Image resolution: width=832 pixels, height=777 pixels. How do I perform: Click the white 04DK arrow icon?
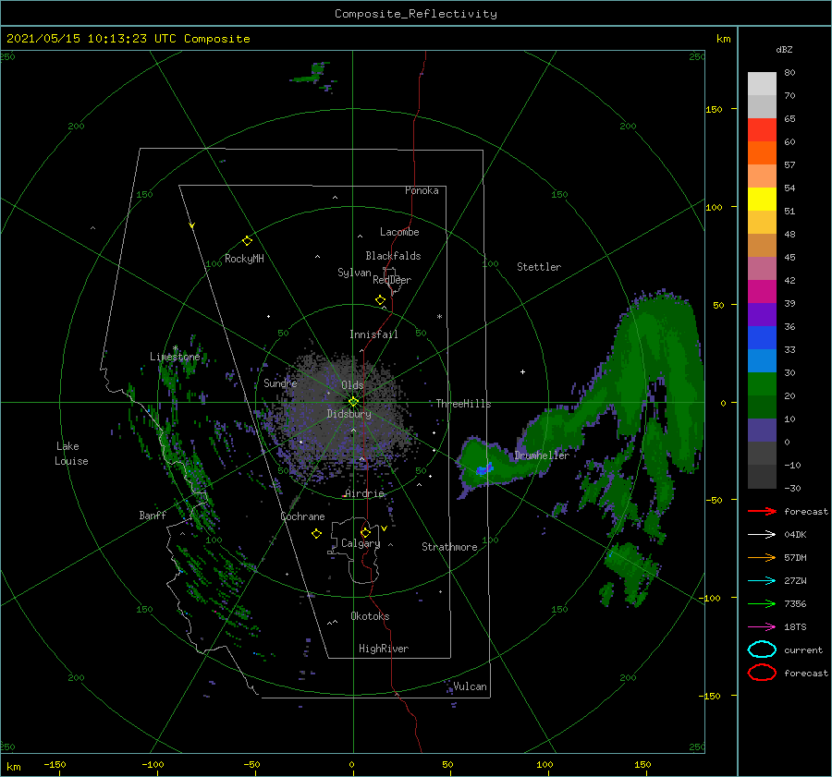click(762, 535)
